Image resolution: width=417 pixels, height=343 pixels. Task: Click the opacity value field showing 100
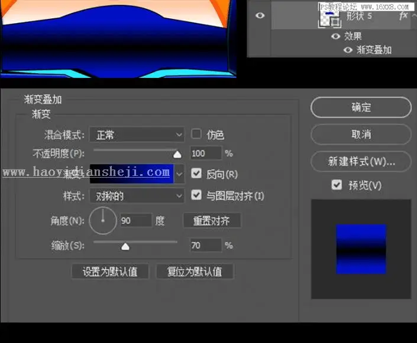pos(206,153)
